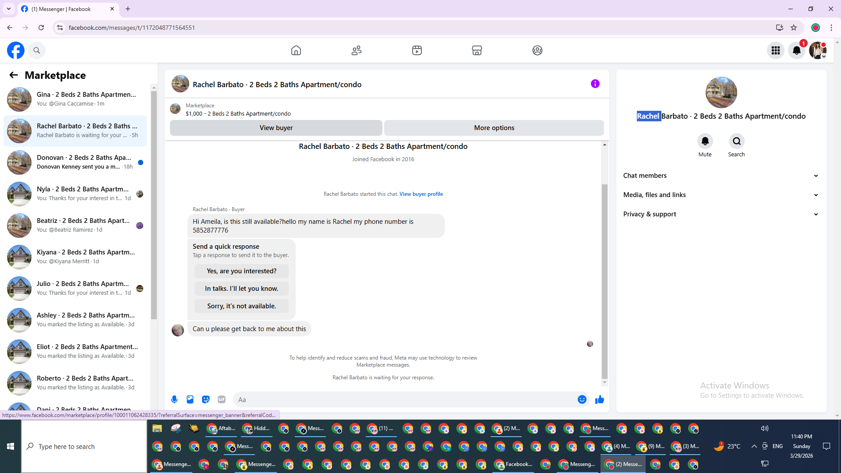
Task: Open the Groups/profile circle nav icon
Action: point(537,50)
